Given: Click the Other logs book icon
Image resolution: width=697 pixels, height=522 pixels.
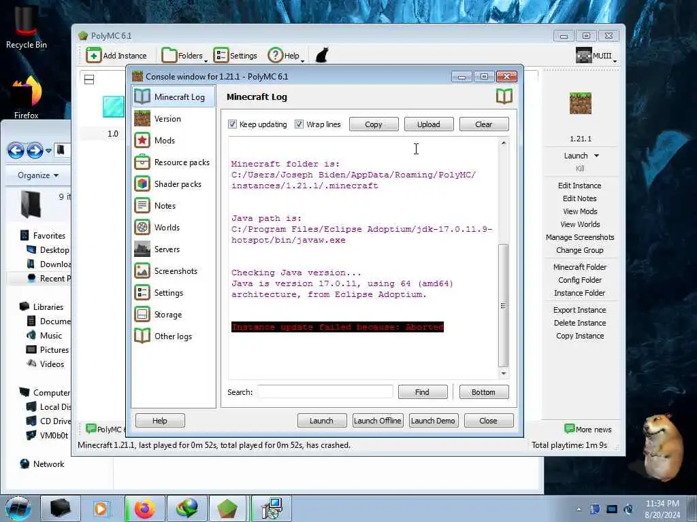Looking at the screenshot, I should click(x=142, y=336).
